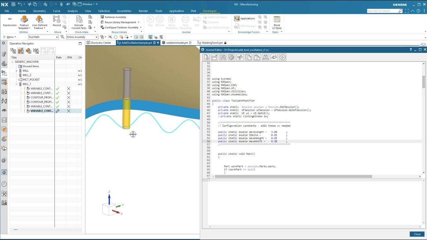Paste text in Journal Editor
427x240 pixels.
pos(257,57)
